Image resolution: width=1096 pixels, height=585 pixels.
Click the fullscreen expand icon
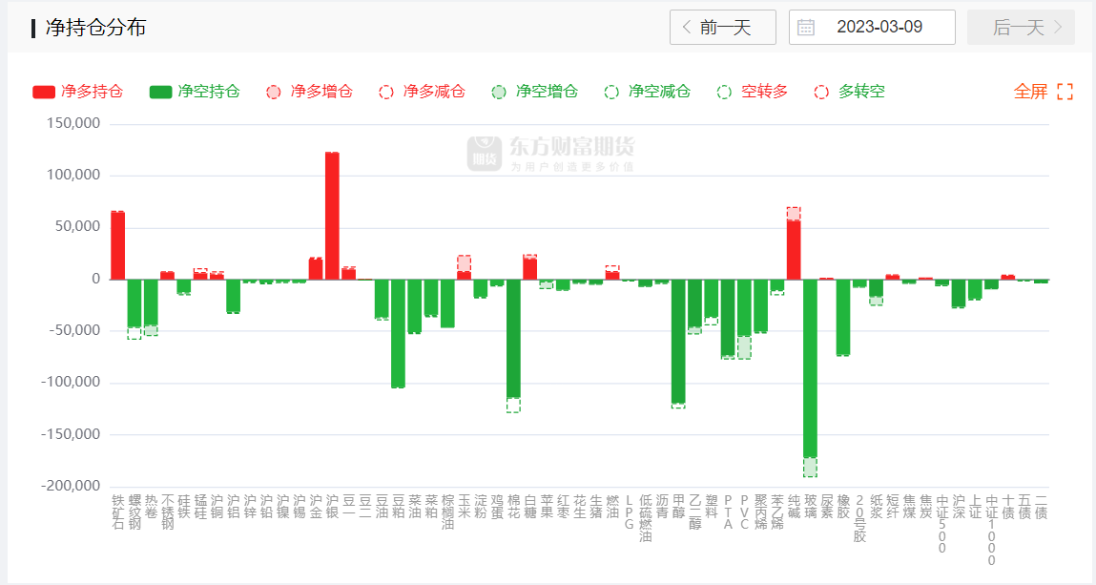coord(1065,93)
